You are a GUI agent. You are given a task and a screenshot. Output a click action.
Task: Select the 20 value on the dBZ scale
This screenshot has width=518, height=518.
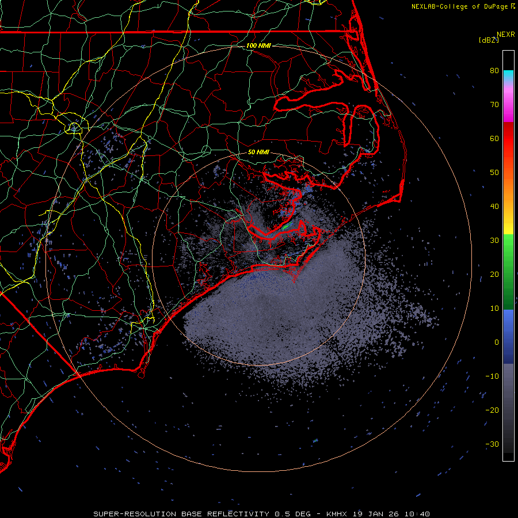point(494,275)
